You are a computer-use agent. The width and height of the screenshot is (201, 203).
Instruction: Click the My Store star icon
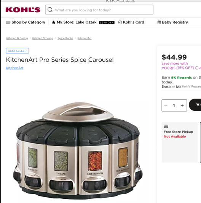coord(54,22)
